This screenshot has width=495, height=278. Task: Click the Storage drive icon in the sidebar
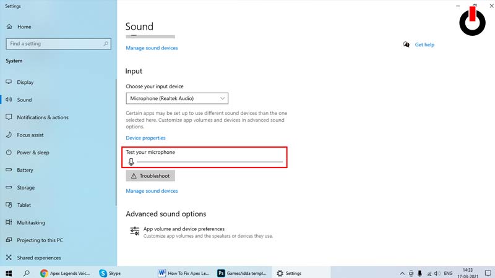point(9,187)
